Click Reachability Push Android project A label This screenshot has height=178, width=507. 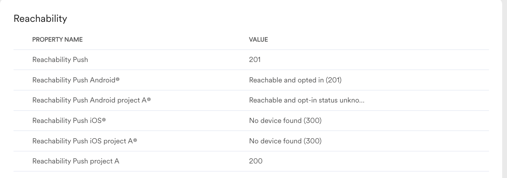pyautogui.click(x=89, y=100)
